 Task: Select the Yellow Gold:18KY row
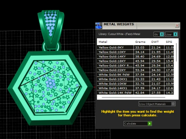point(135,61)
